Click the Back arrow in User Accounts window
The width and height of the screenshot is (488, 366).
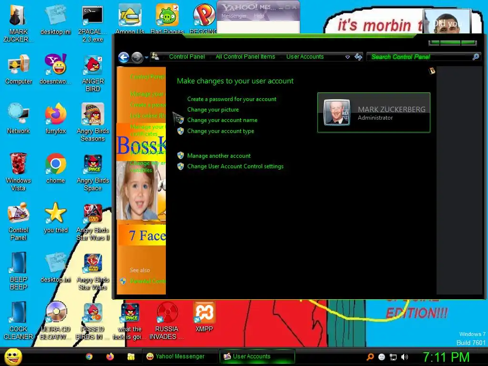click(x=123, y=57)
